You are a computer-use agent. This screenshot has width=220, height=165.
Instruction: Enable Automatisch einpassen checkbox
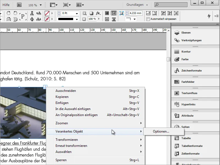[148, 19]
